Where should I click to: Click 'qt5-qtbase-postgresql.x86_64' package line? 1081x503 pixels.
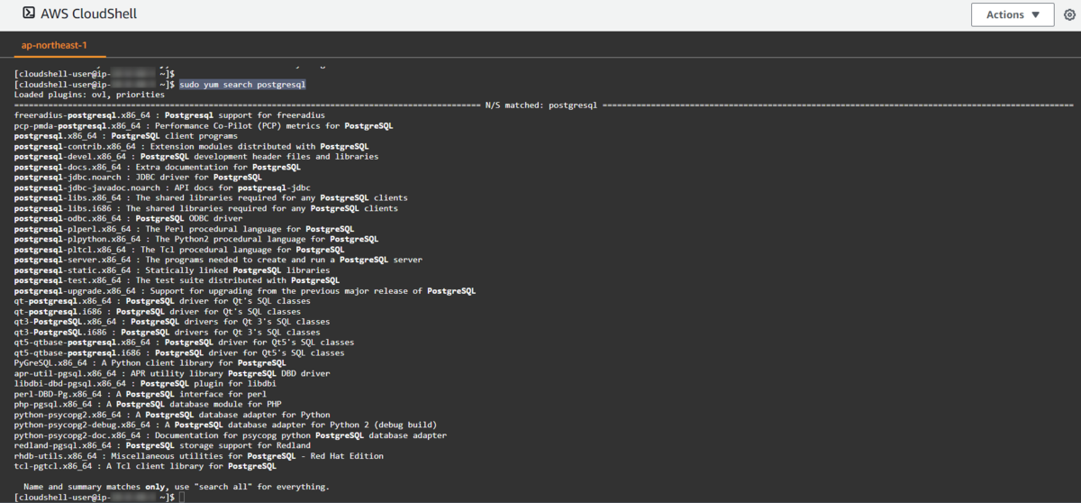click(x=185, y=343)
